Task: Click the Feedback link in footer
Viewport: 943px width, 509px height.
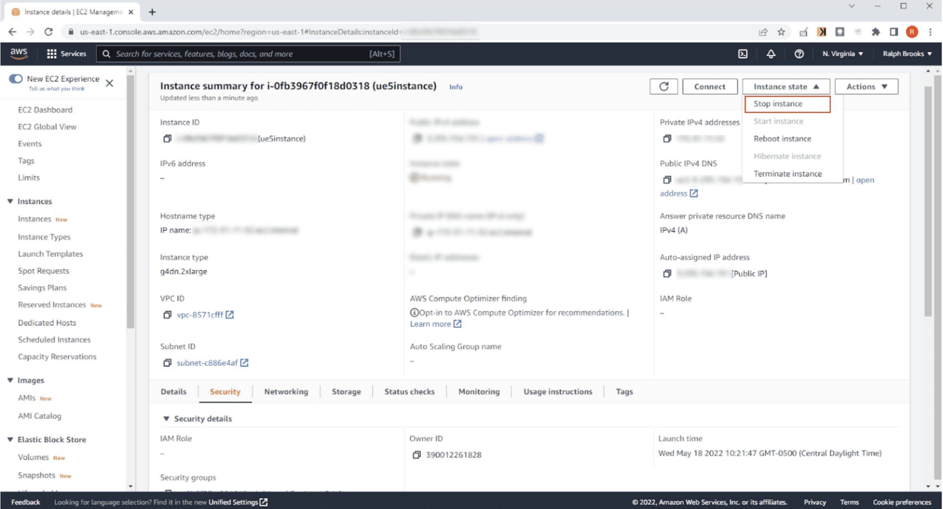Action: pyautogui.click(x=25, y=502)
